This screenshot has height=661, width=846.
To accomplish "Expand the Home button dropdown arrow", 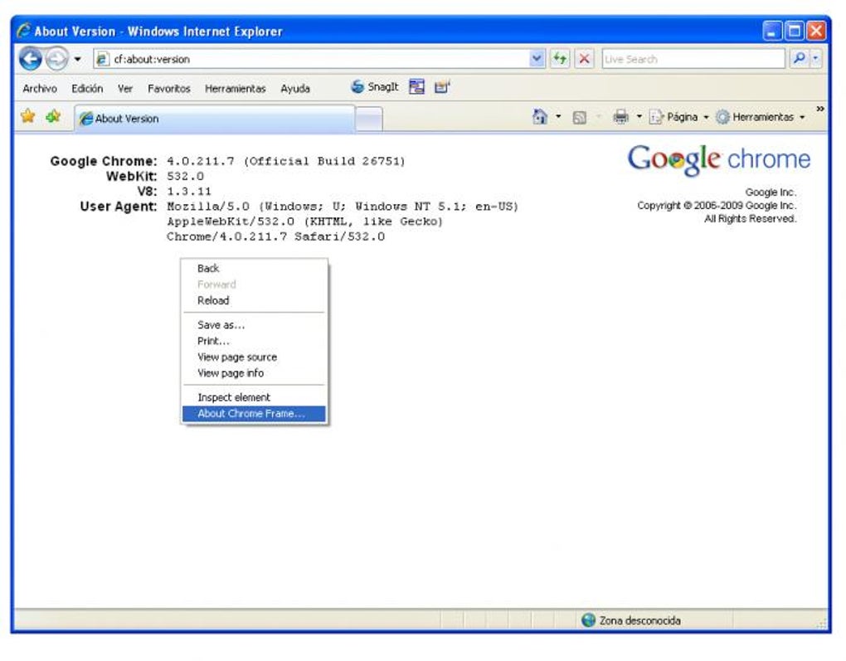I will 558,117.
